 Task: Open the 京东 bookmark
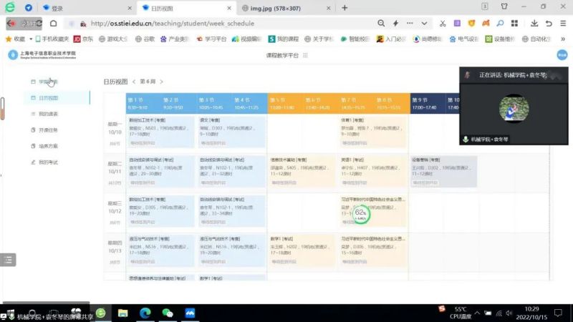(84, 39)
